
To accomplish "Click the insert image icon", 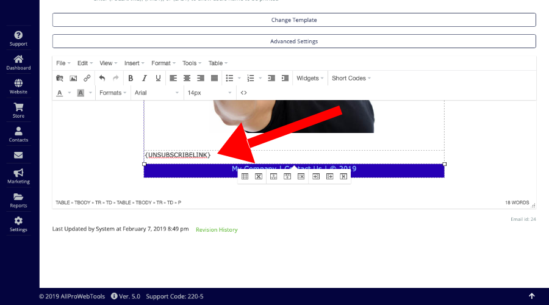I will [x=73, y=78].
